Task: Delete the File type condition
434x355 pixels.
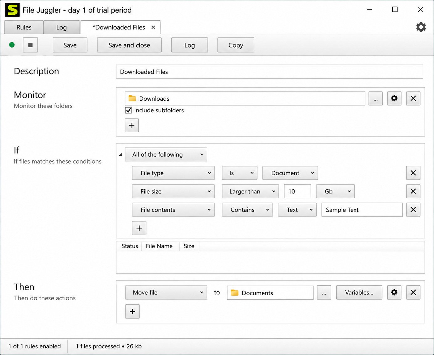Action: tap(413, 173)
